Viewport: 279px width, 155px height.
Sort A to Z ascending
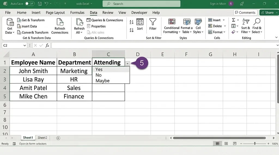[132, 22]
